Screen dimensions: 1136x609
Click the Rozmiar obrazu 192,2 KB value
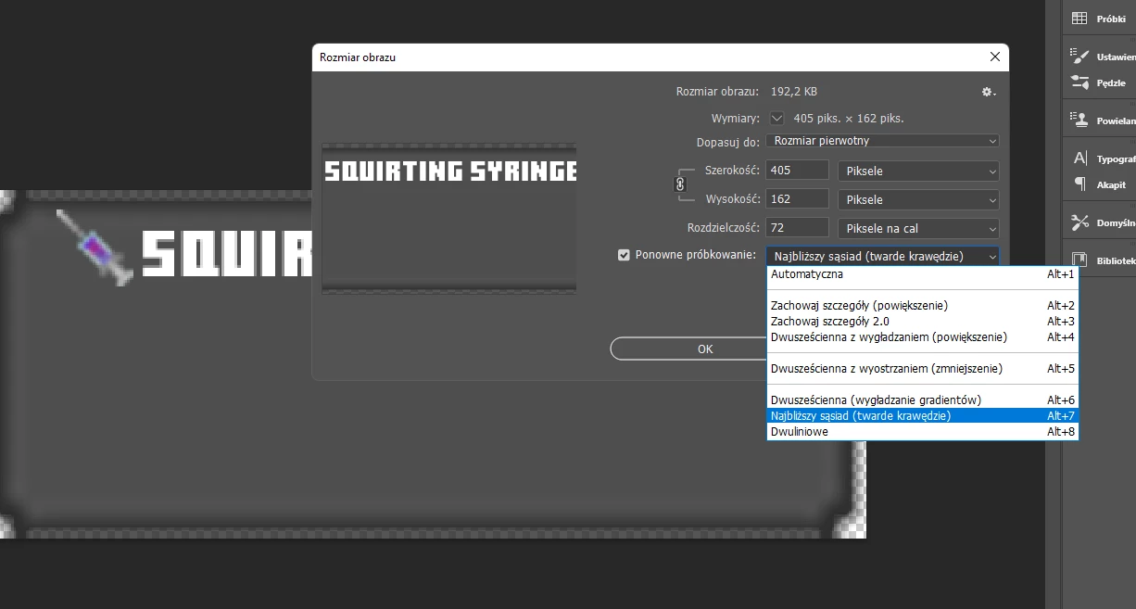(794, 92)
